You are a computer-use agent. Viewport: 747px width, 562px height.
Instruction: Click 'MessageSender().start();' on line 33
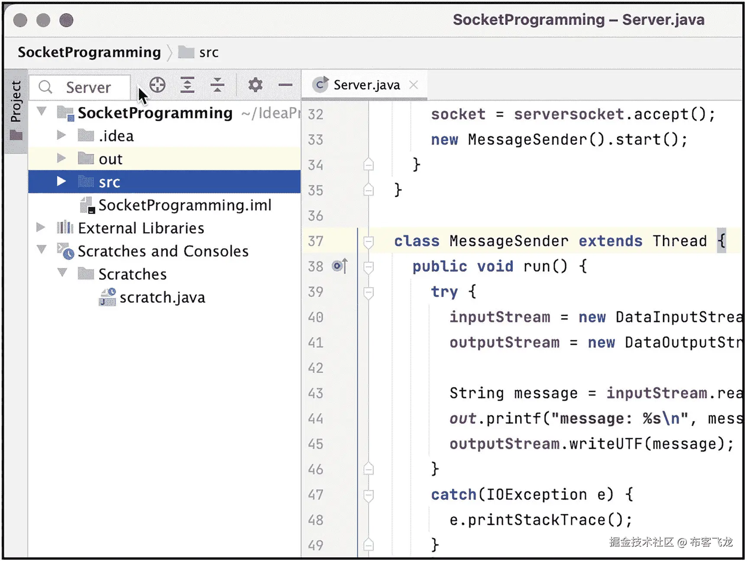[578, 140]
